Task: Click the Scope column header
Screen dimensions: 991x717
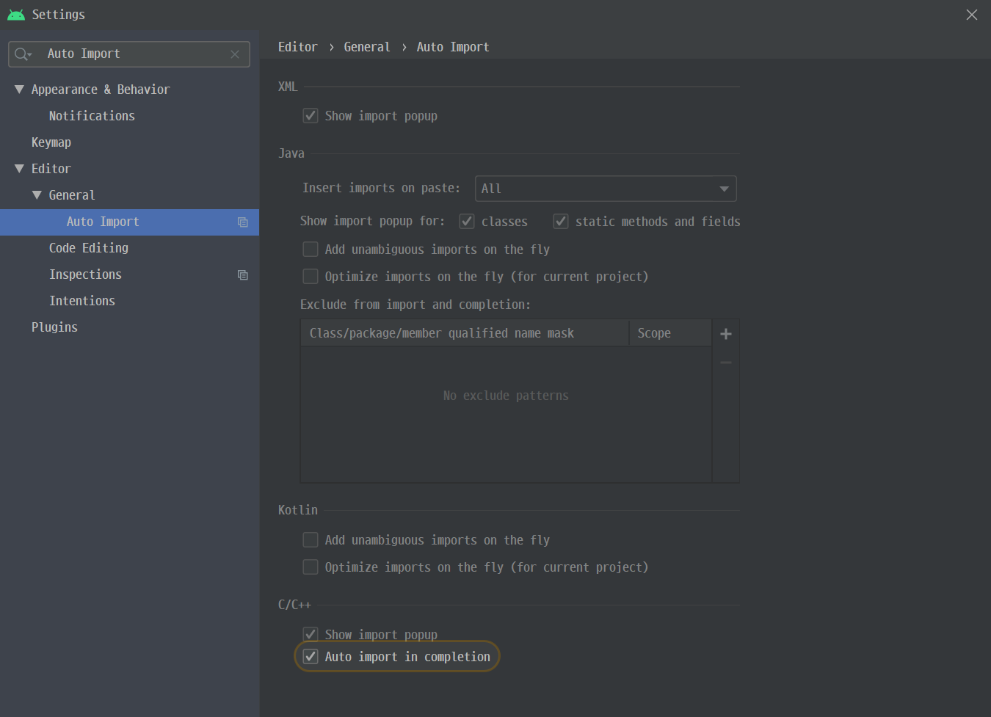Action: tap(670, 333)
